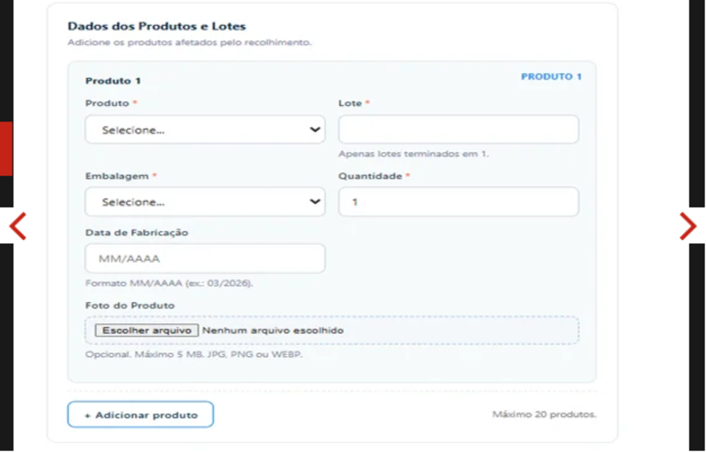Click the red block on left edge

coord(6,148)
